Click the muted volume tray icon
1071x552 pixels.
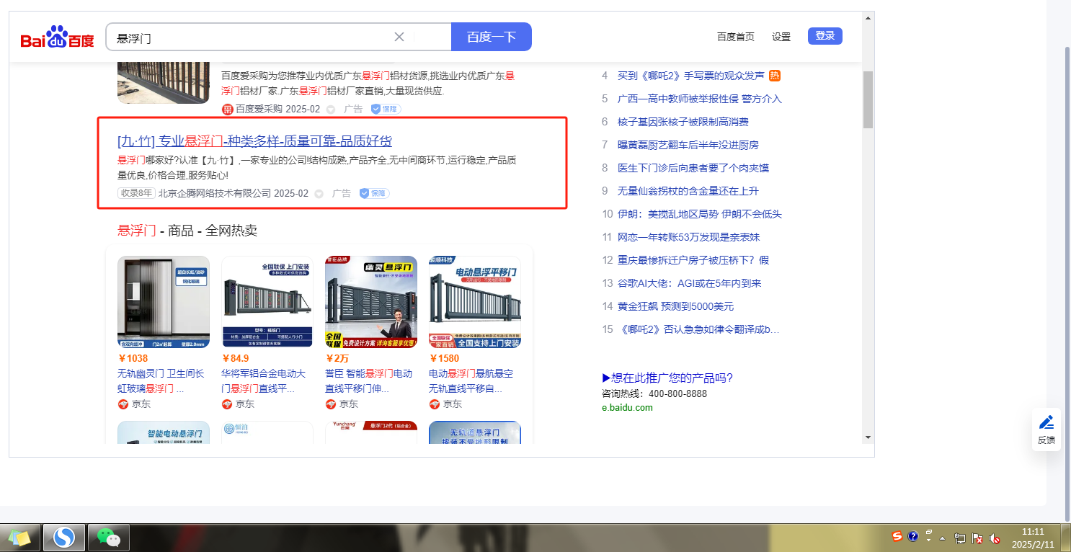coord(995,538)
